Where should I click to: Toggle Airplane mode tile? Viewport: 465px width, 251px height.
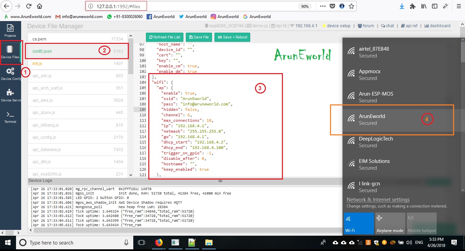pos(390,223)
